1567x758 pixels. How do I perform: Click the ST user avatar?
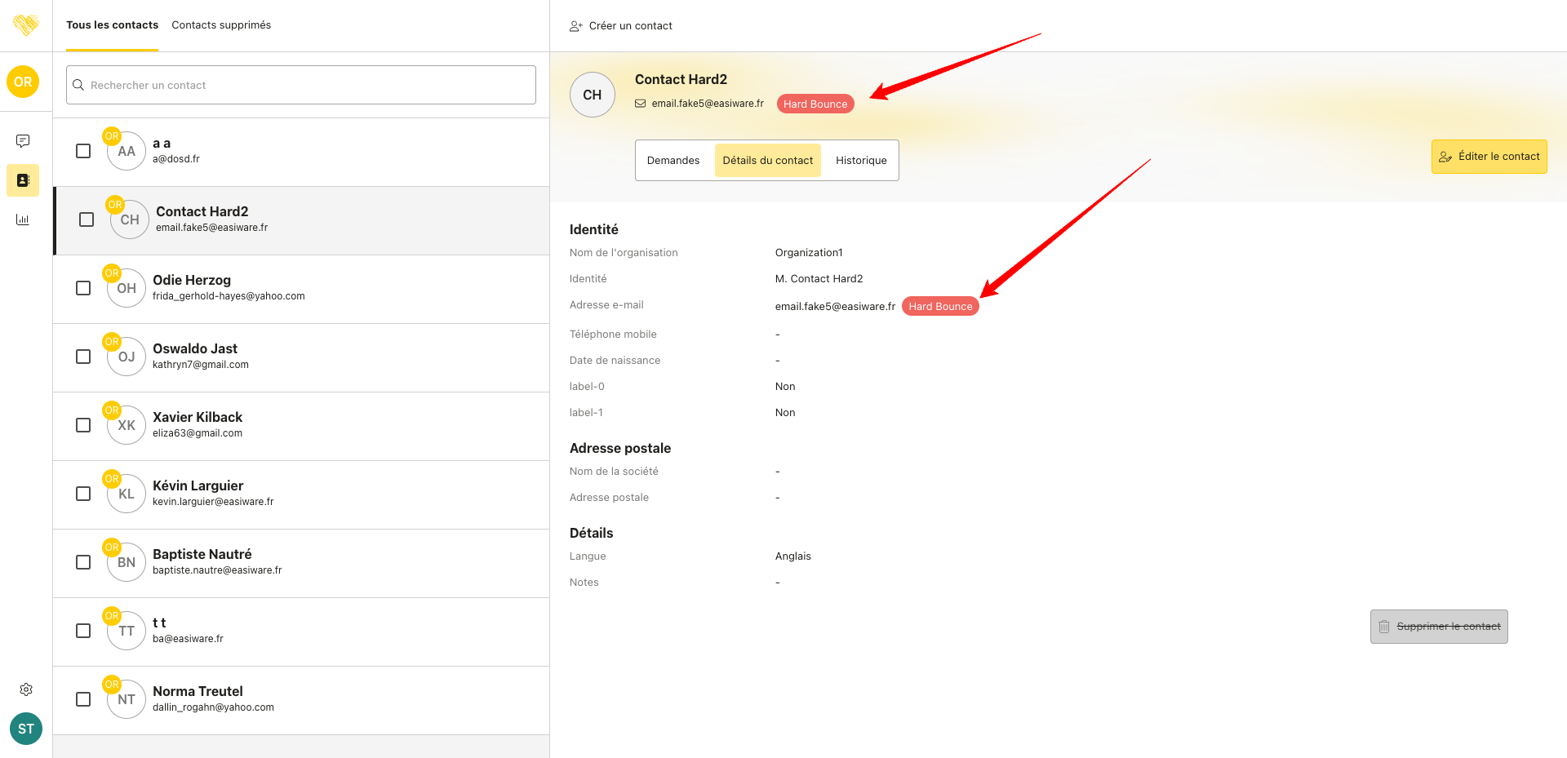click(26, 729)
